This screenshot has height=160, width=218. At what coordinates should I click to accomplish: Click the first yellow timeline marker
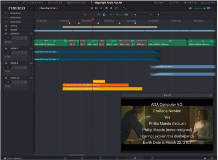(x=70, y=23)
